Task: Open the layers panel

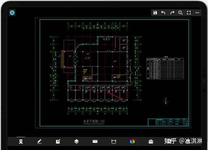Action: pyautogui.click(x=76, y=141)
